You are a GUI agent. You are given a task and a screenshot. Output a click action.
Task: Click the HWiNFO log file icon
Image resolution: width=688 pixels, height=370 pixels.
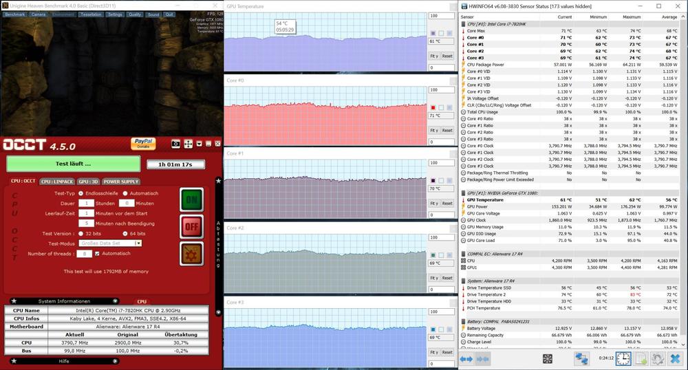point(640,359)
